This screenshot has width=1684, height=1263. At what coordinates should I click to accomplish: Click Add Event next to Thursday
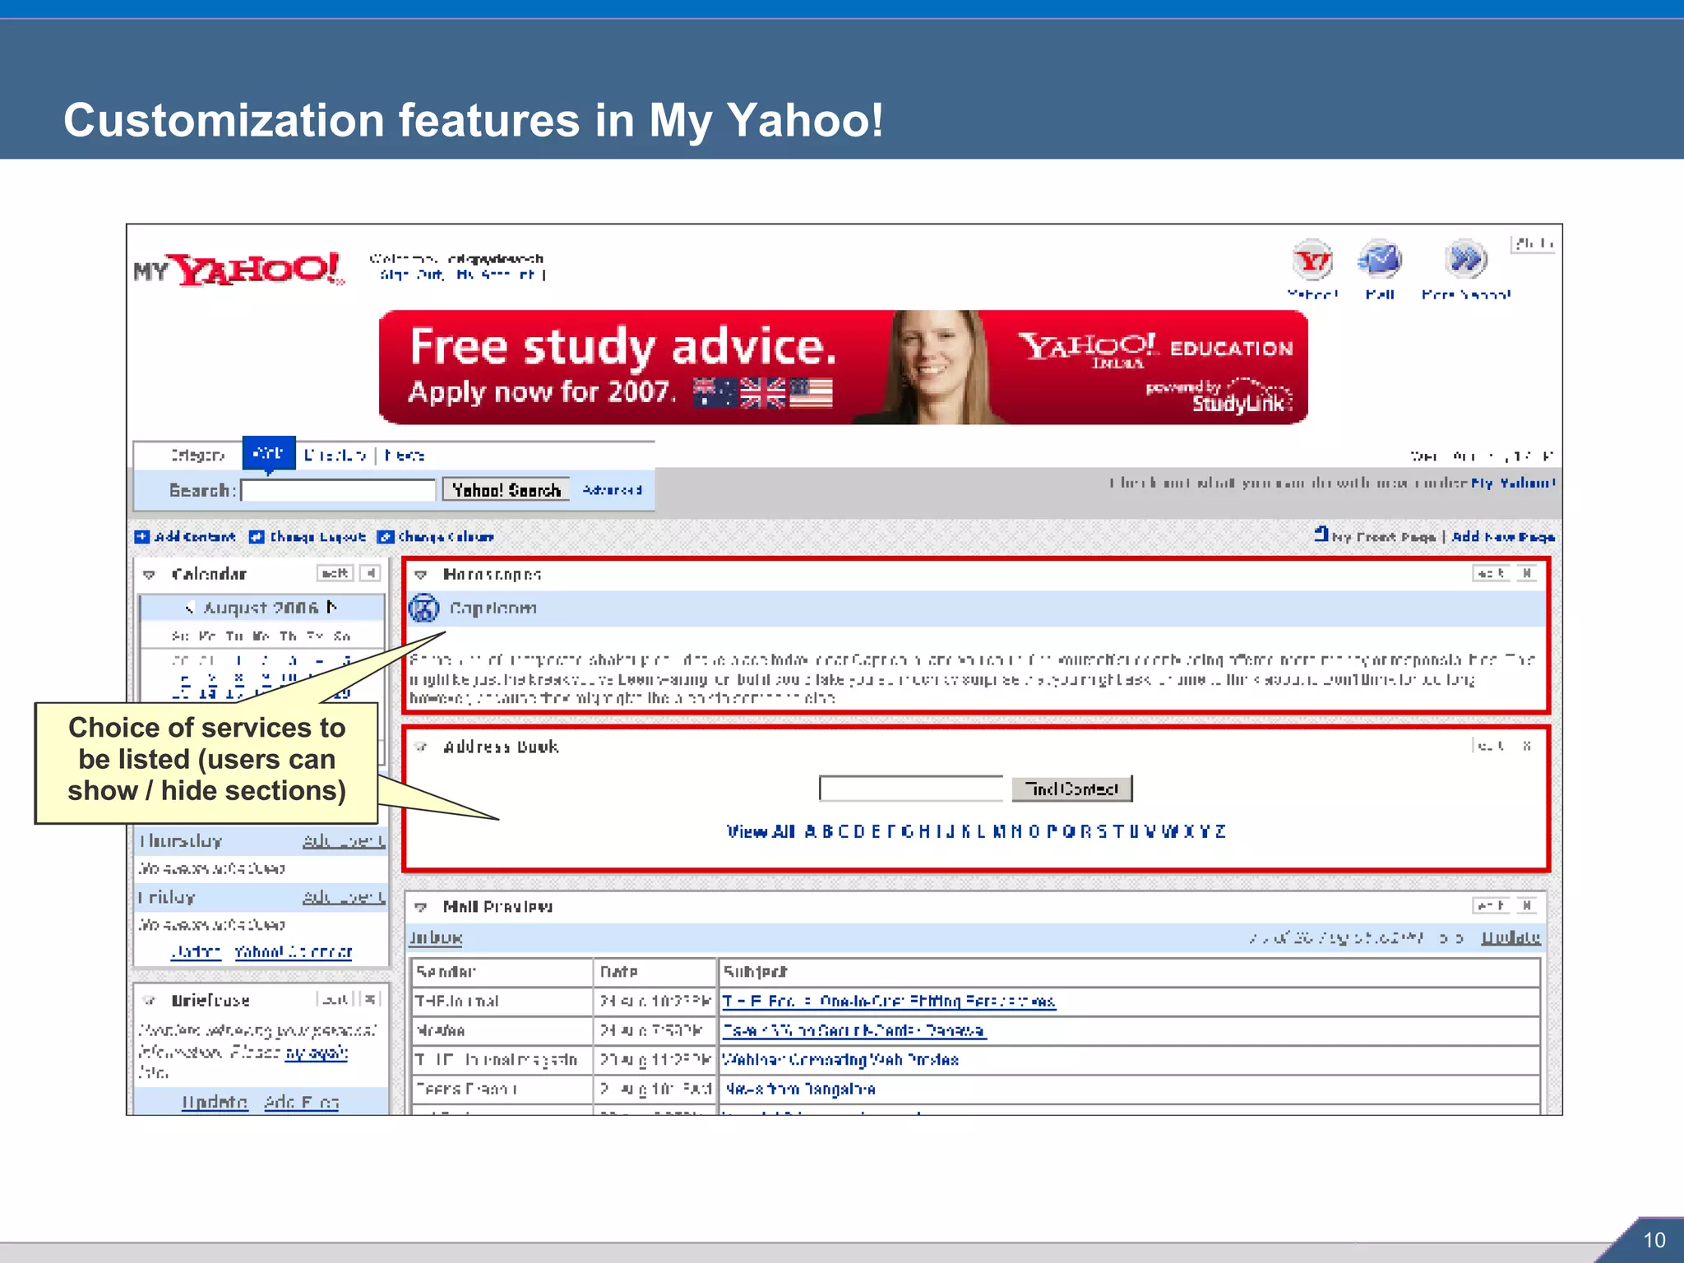pyautogui.click(x=344, y=841)
